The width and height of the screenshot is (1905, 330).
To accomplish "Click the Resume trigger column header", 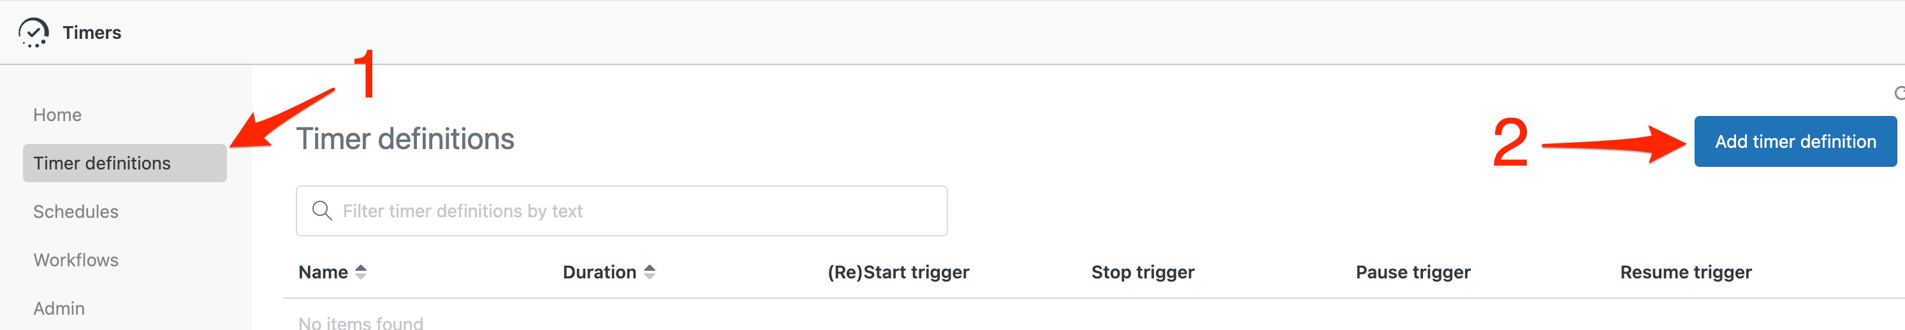I will click(1685, 271).
